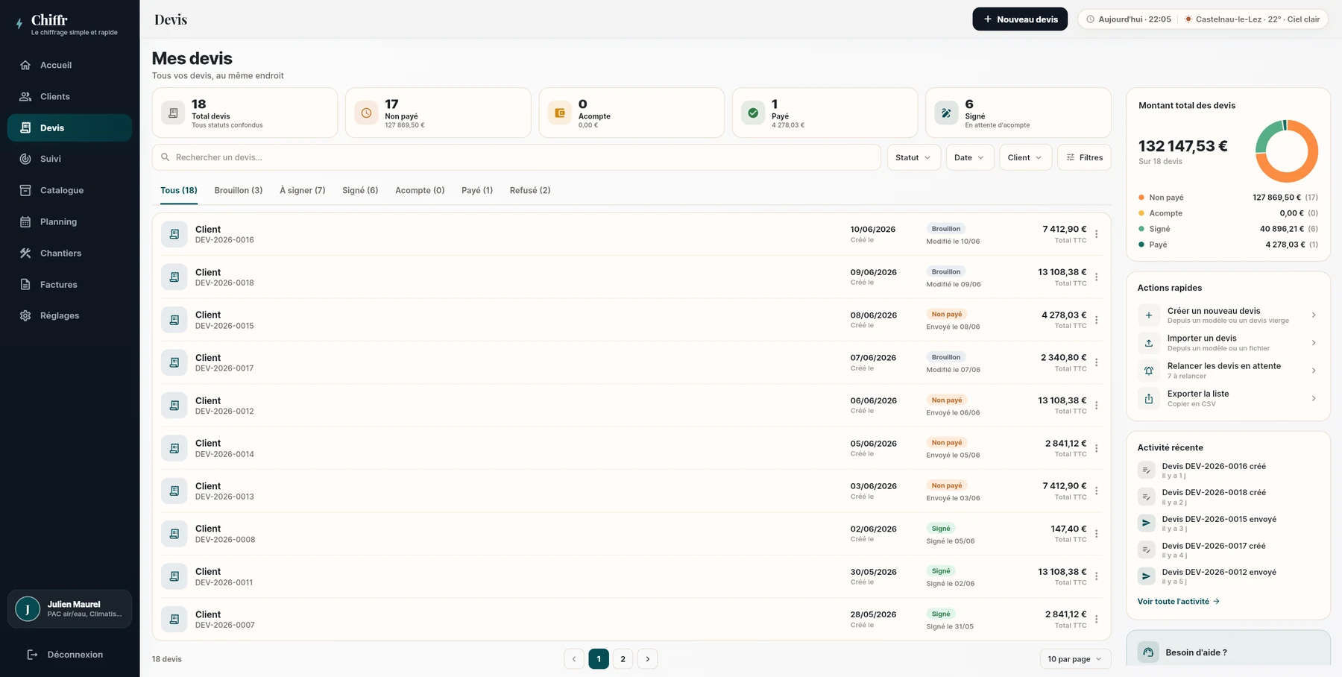Open the Date filter dropdown
This screenshot has height=677, width=1342.
coord(969,157)
